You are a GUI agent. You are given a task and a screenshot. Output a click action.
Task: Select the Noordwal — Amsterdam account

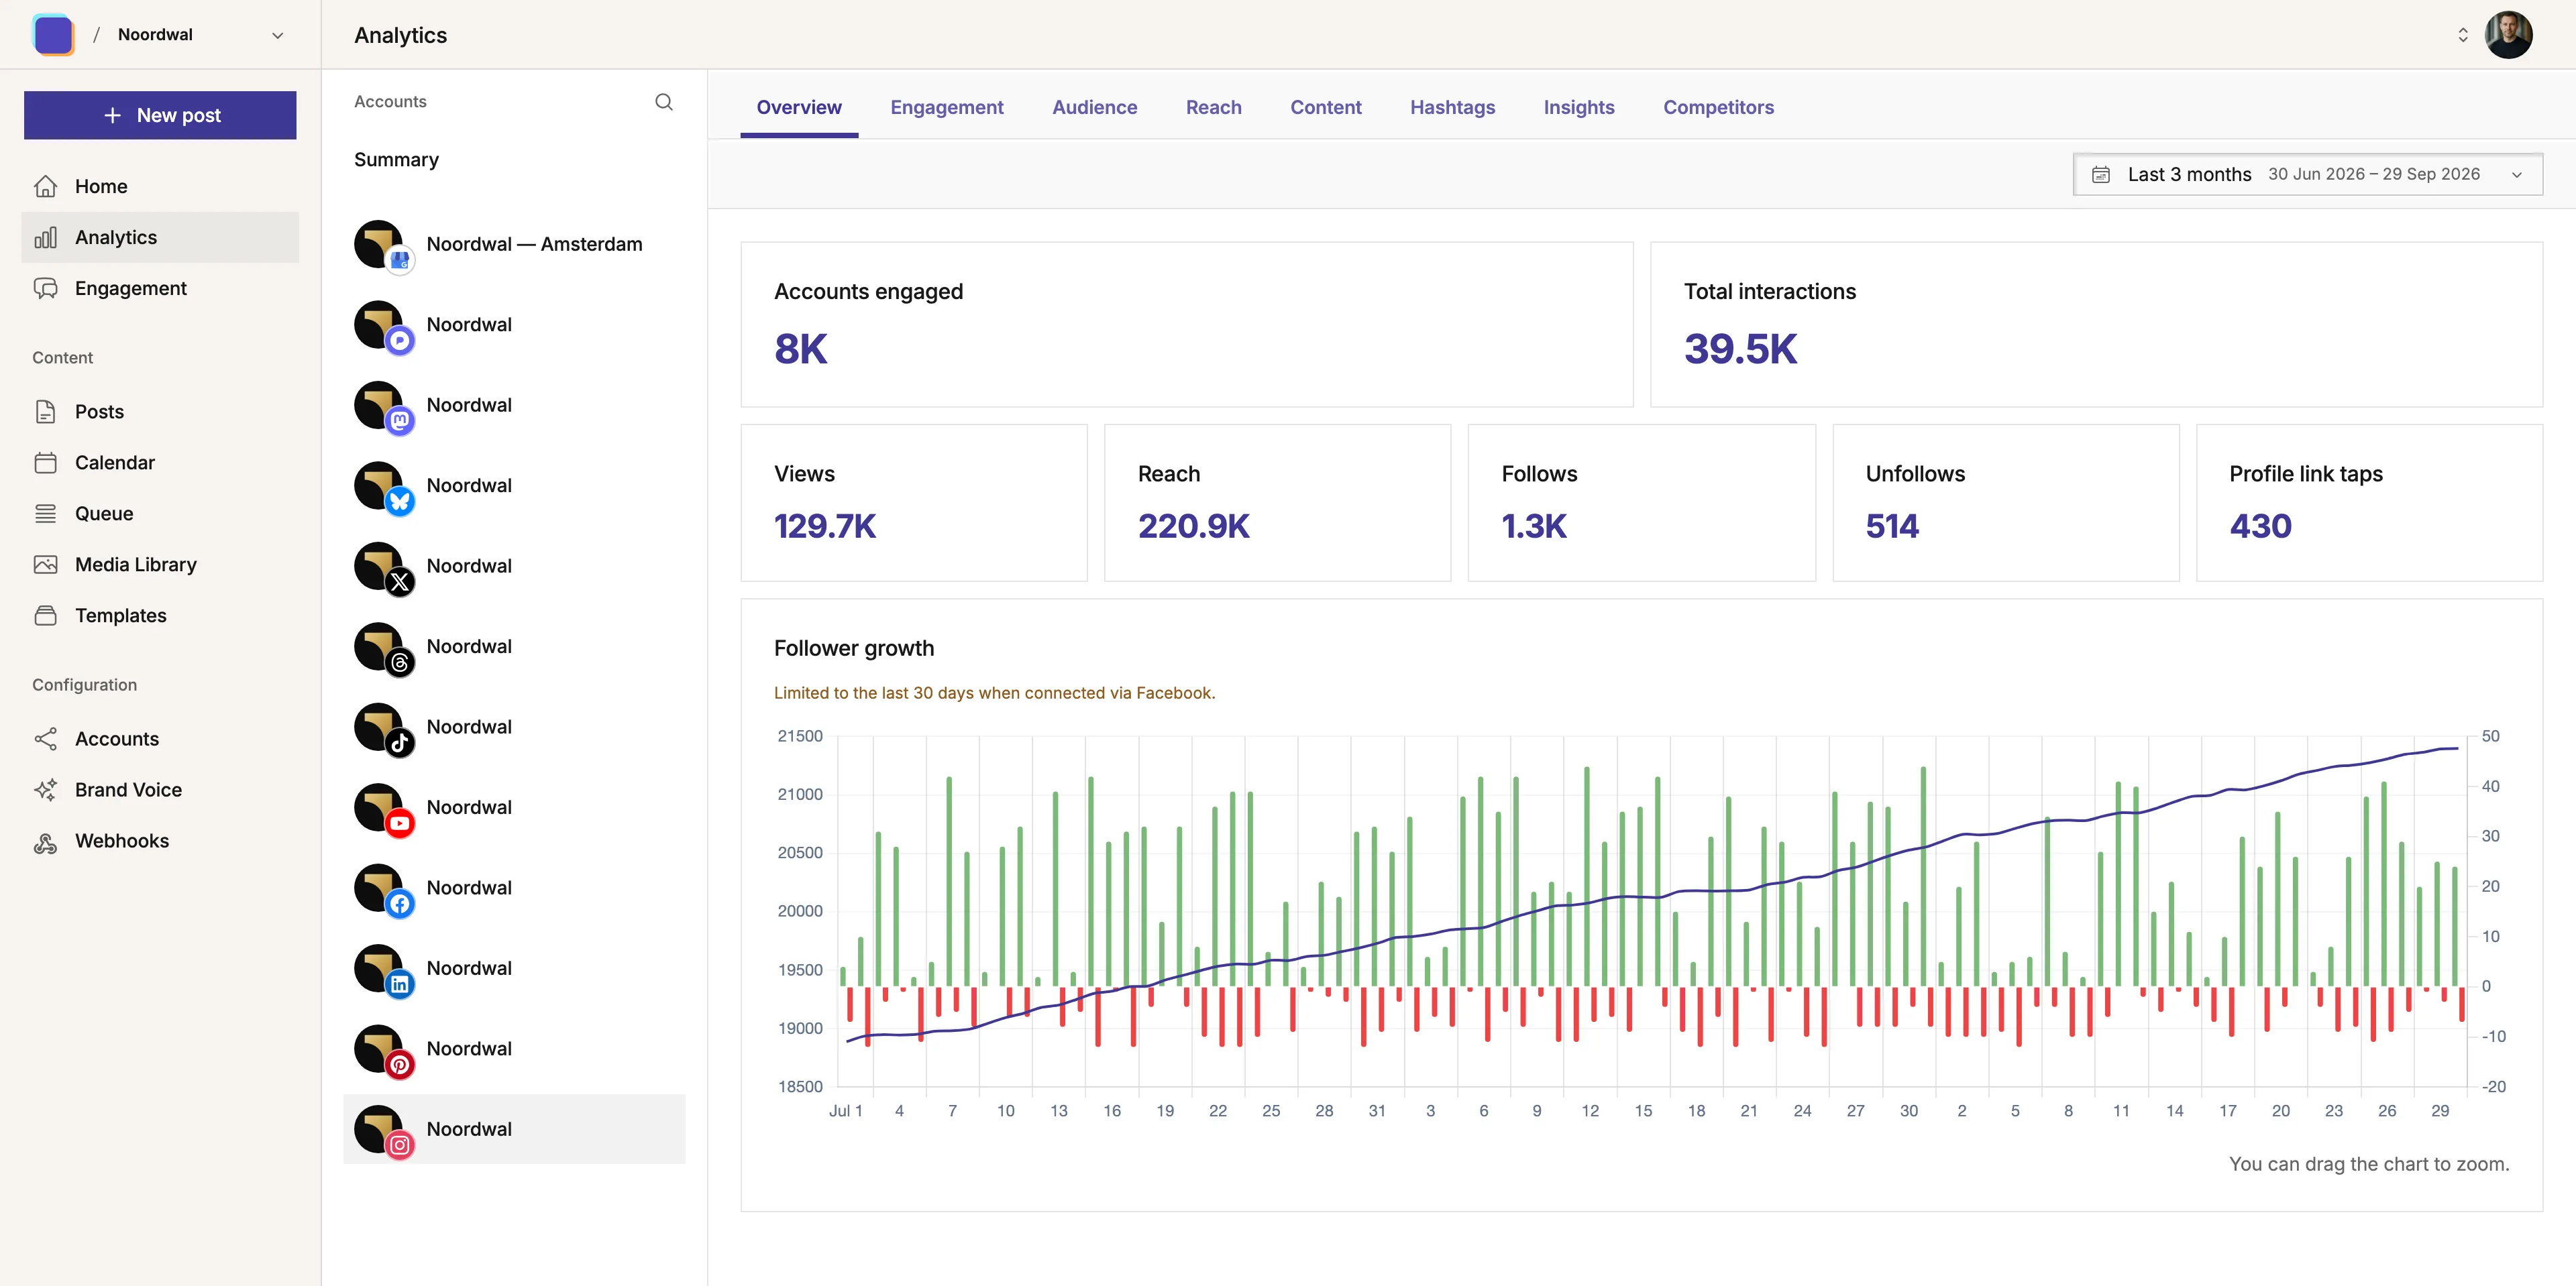coord(514,244)
